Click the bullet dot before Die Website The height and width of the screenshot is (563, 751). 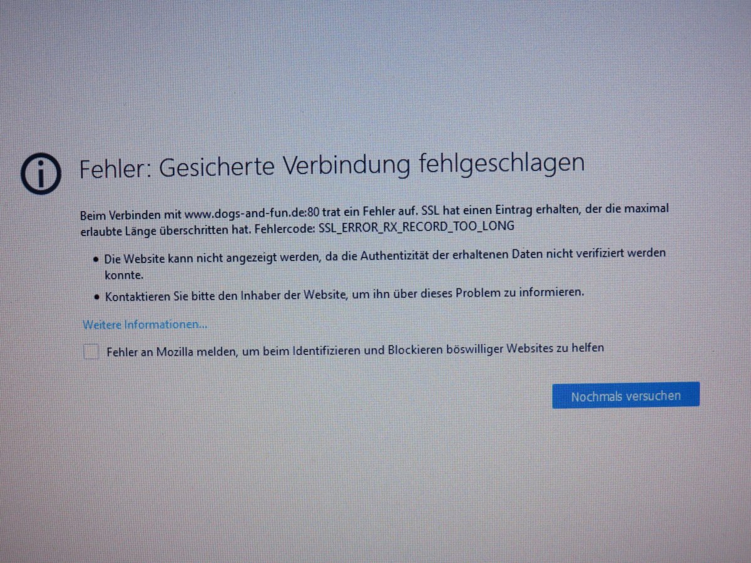(x=96, y=259)
